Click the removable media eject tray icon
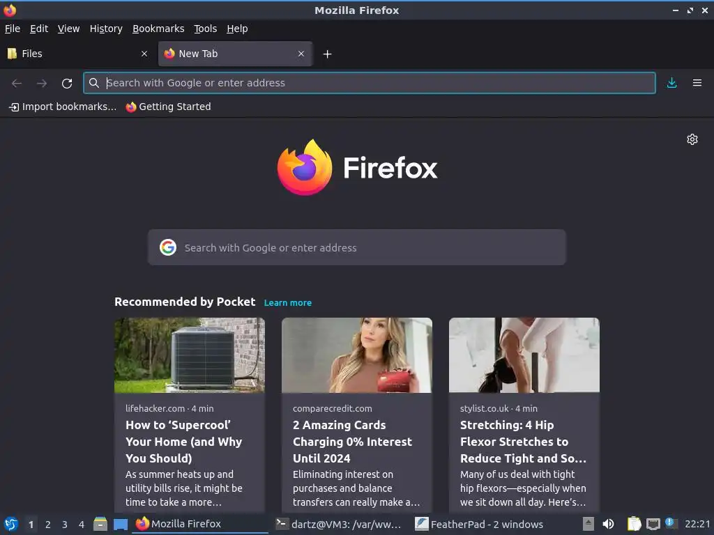The width and height of the screenshot is (714, 535). 588,524
